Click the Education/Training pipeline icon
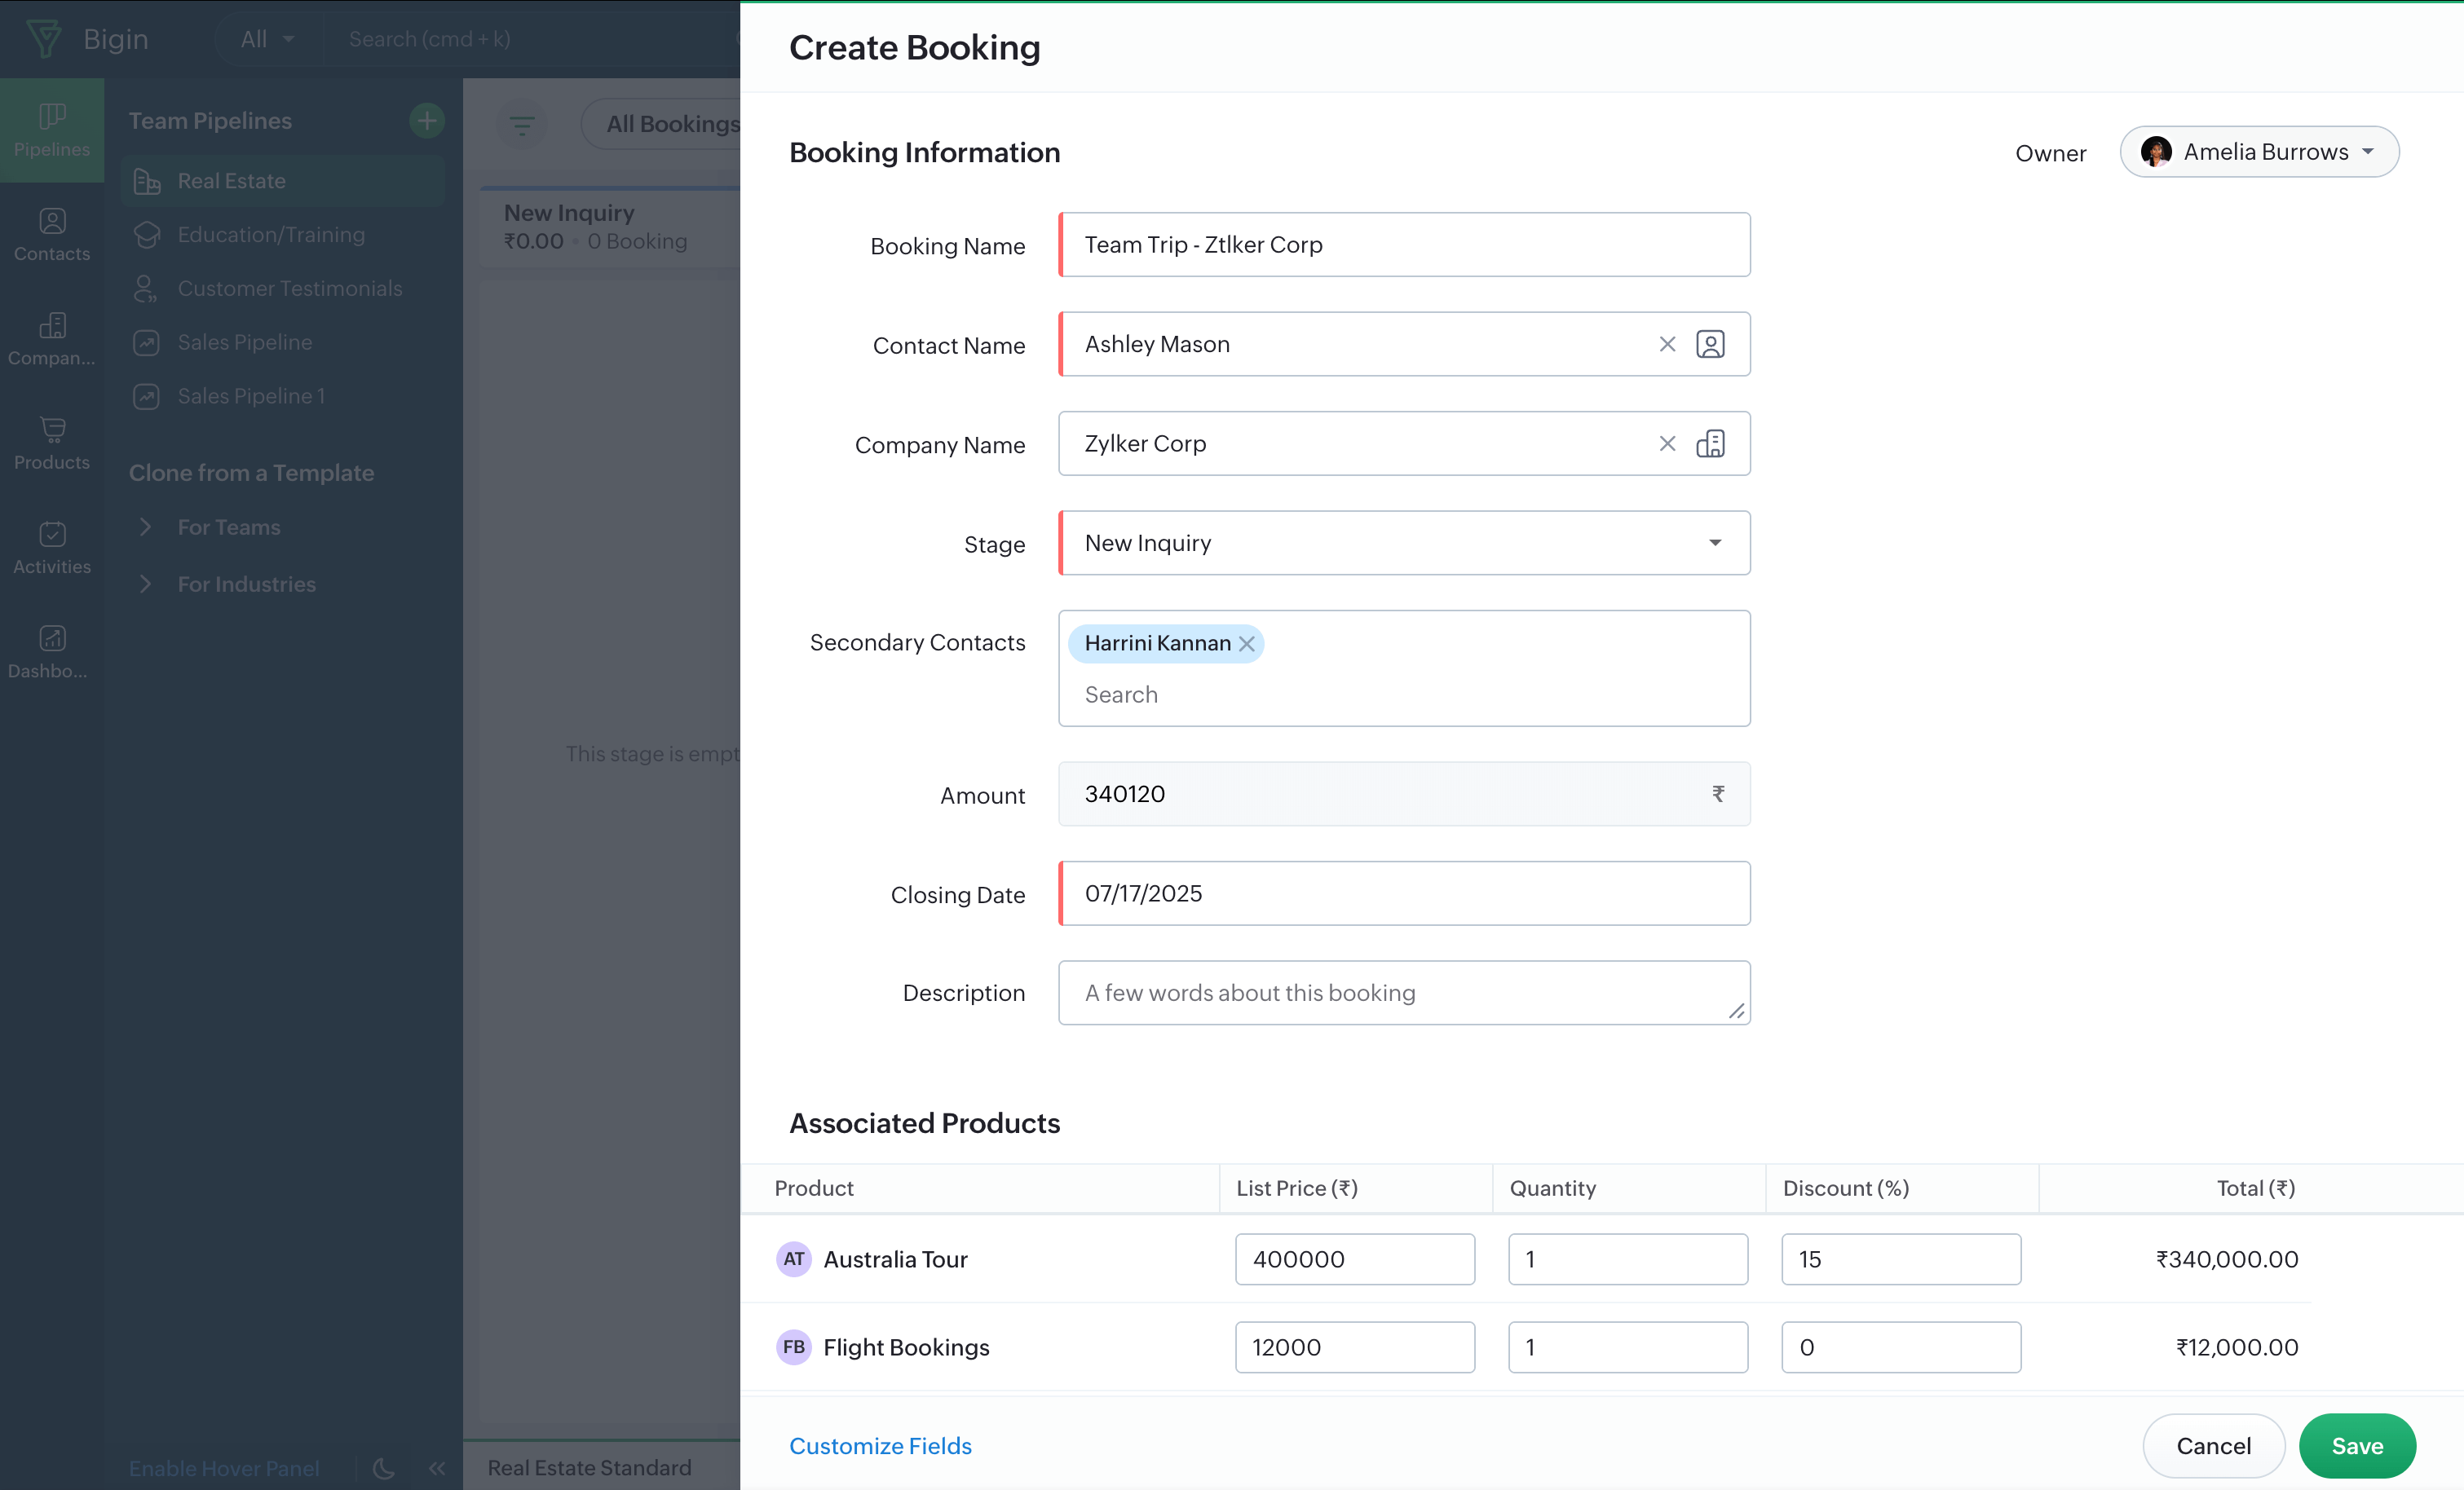 pos(147,235)
